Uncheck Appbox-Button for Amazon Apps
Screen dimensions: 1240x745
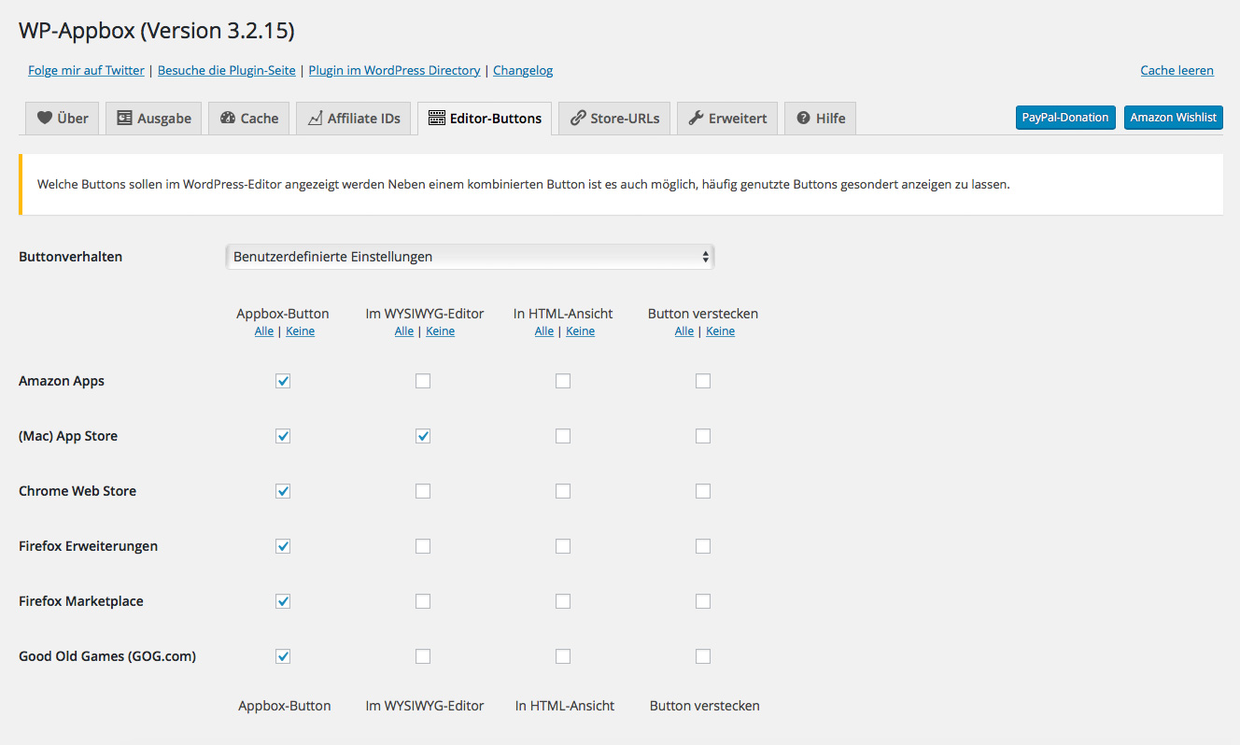point(283,381)
